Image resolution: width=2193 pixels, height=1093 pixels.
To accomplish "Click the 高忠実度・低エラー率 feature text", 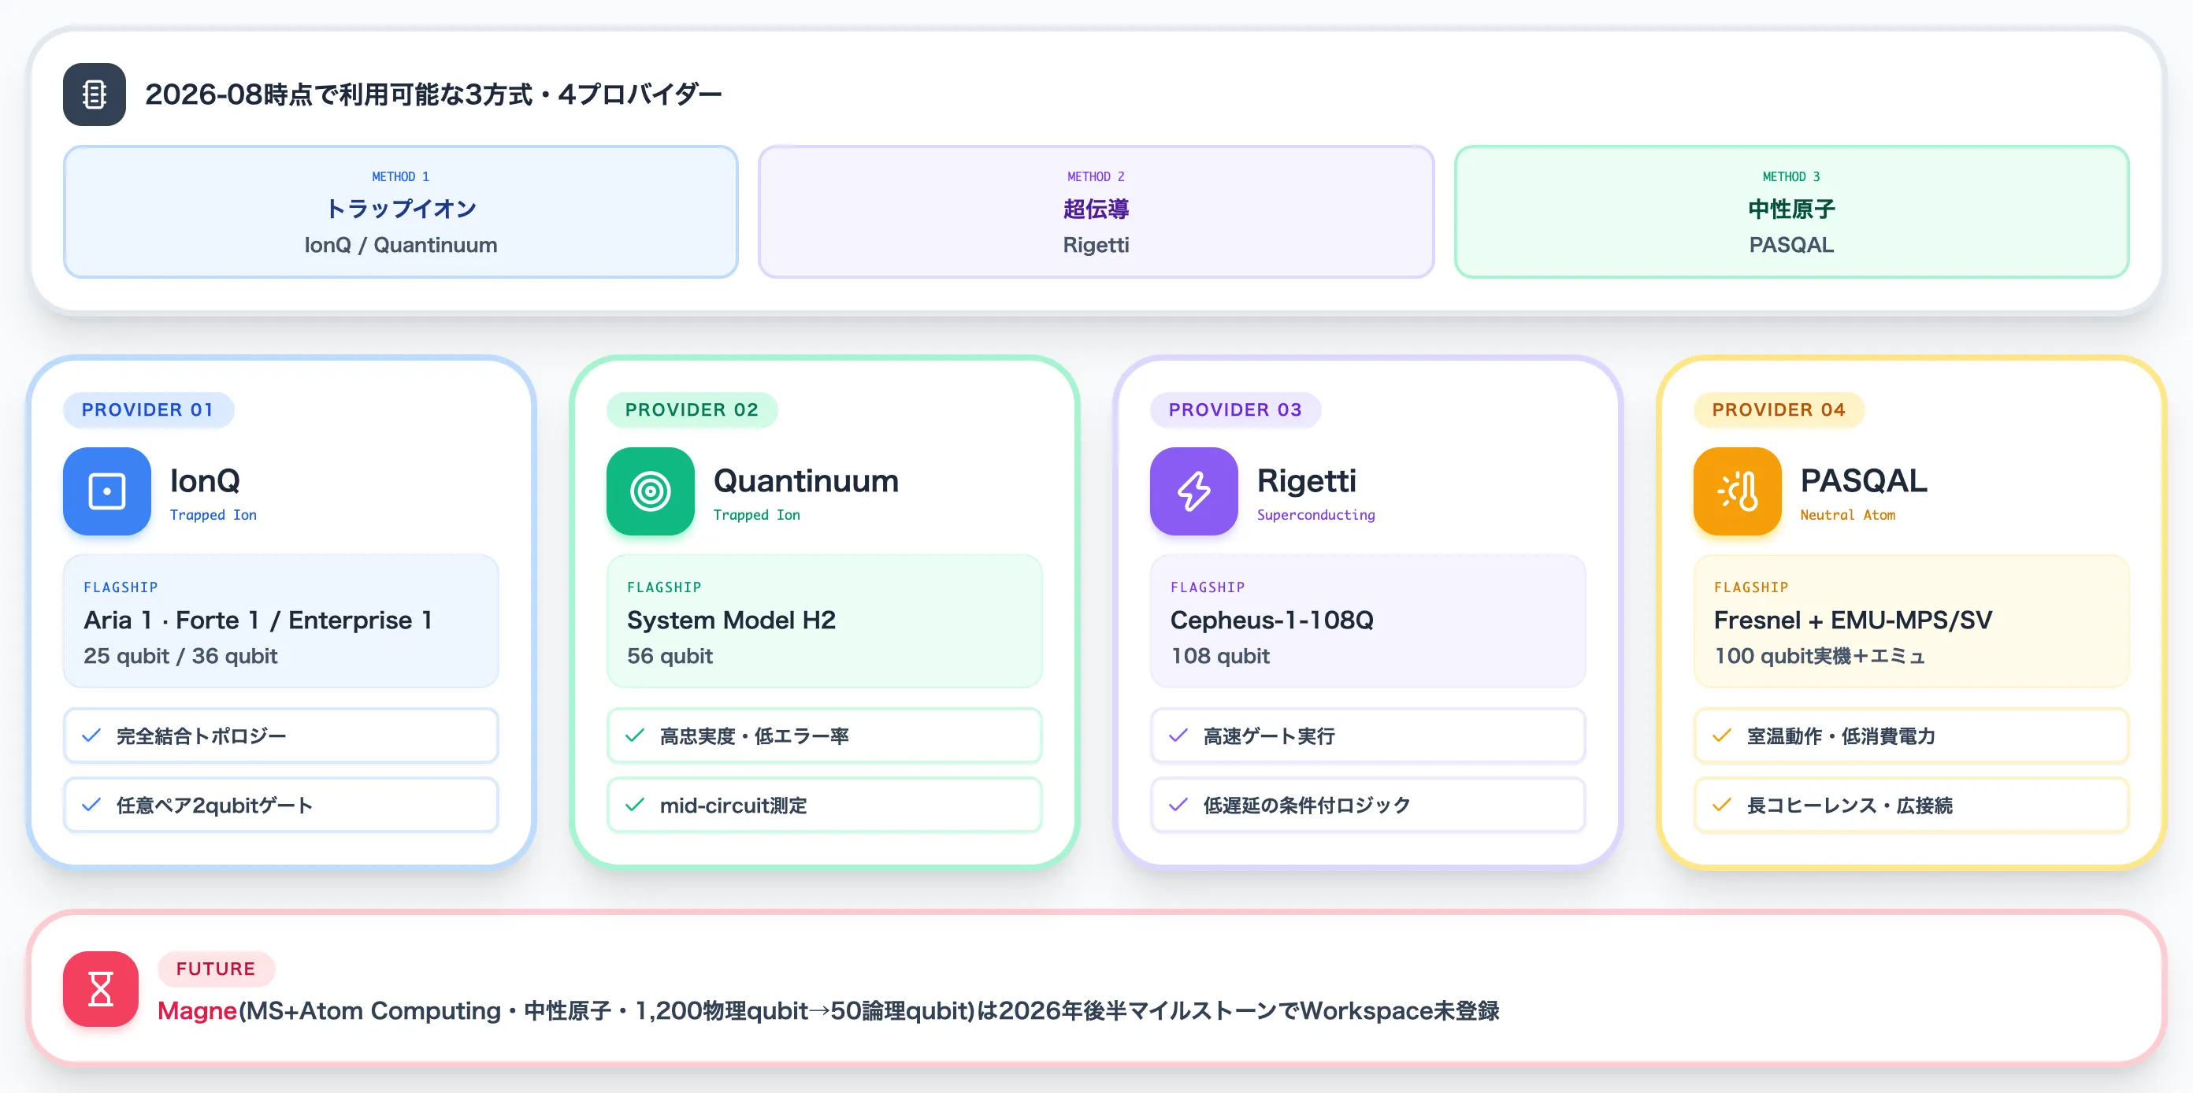I will pos(755,736).
